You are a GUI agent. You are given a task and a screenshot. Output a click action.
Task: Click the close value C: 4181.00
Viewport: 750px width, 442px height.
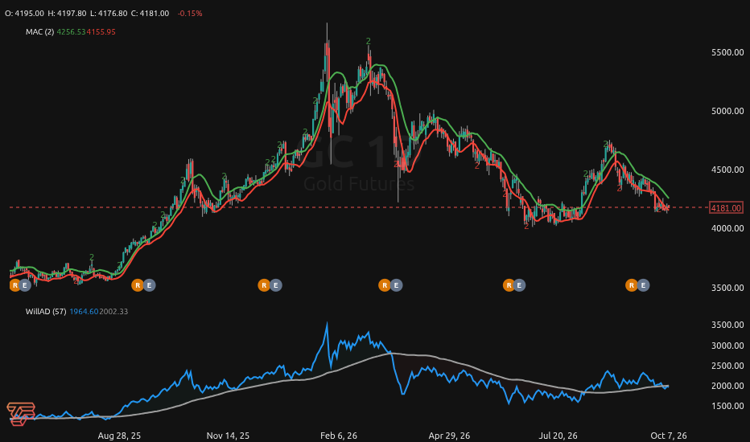tap(150, 14)
